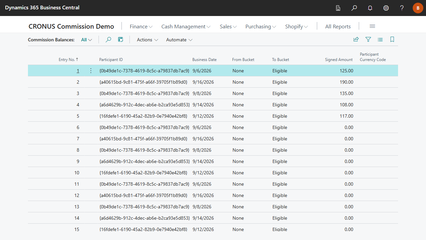Click the Participant Currency Code column header

click(373, 57)
